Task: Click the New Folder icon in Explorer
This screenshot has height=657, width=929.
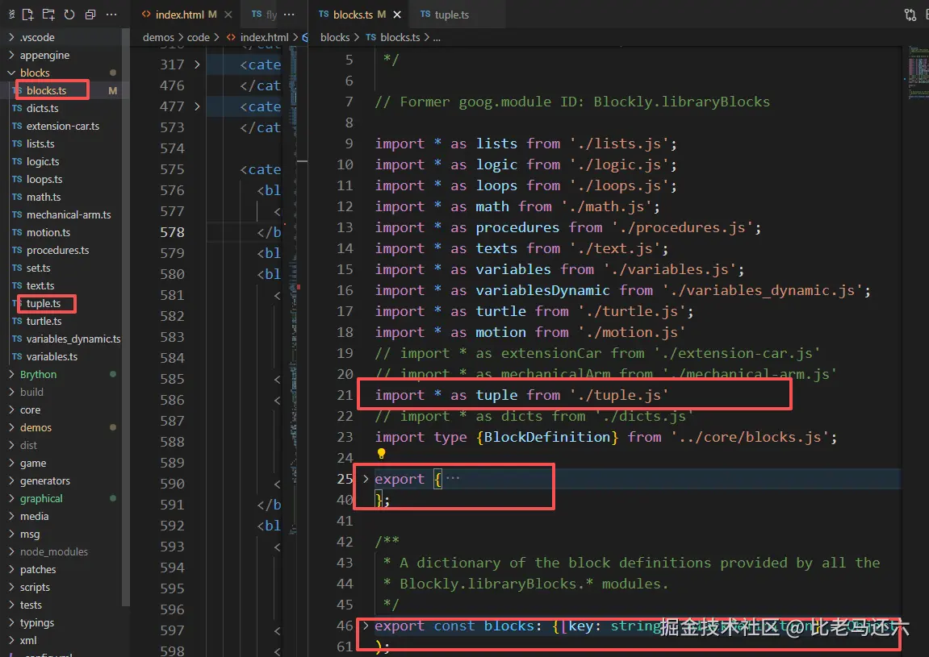Action: pyautogui.click(x=48, y=15)
